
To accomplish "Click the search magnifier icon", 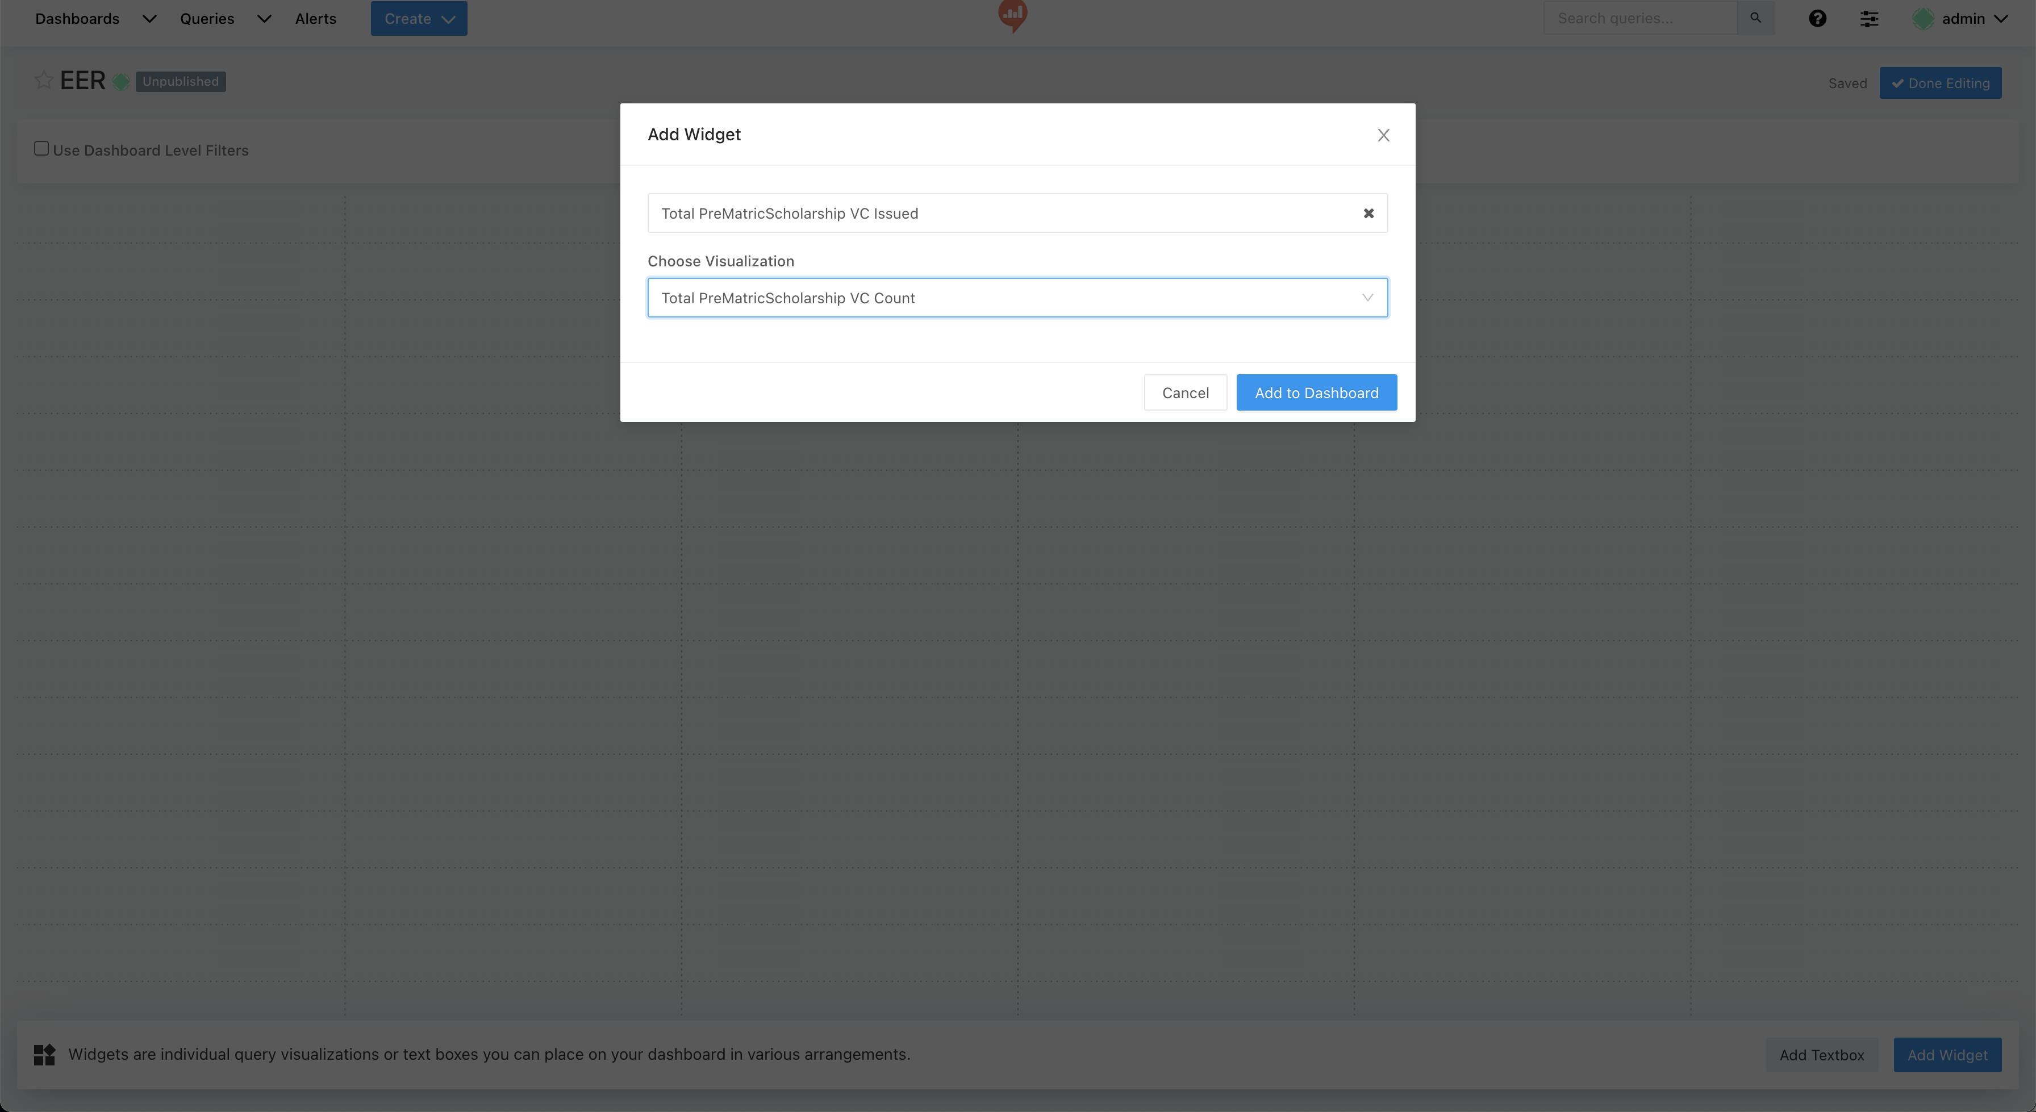I will (x=1755, y=18).
